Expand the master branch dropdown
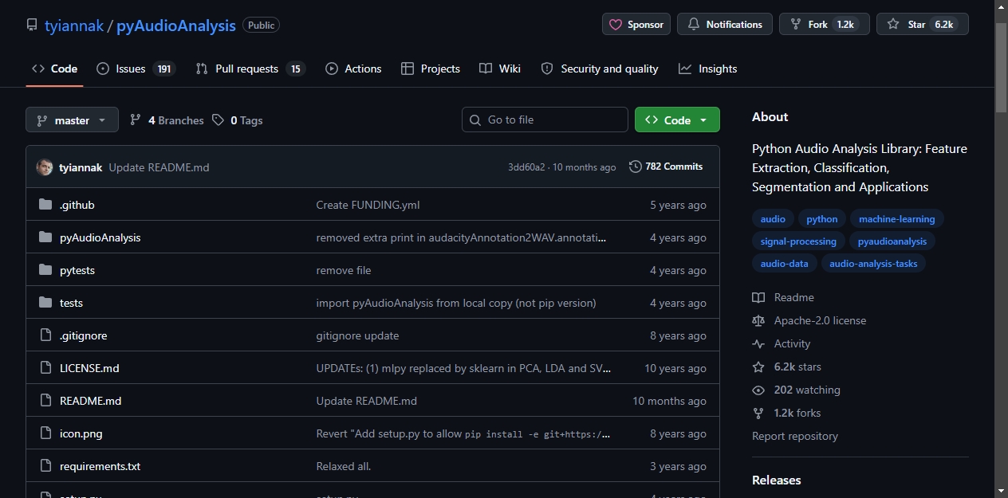The height and width of the screenshot is (498, 1008). click(x=72, y=120)
